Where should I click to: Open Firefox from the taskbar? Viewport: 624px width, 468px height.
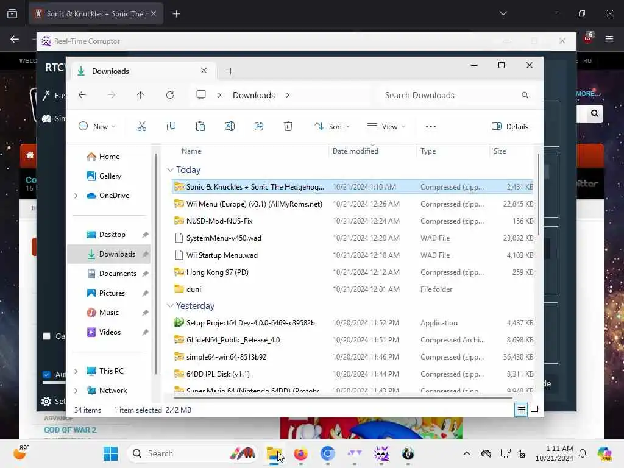click(x=301, y=453)
